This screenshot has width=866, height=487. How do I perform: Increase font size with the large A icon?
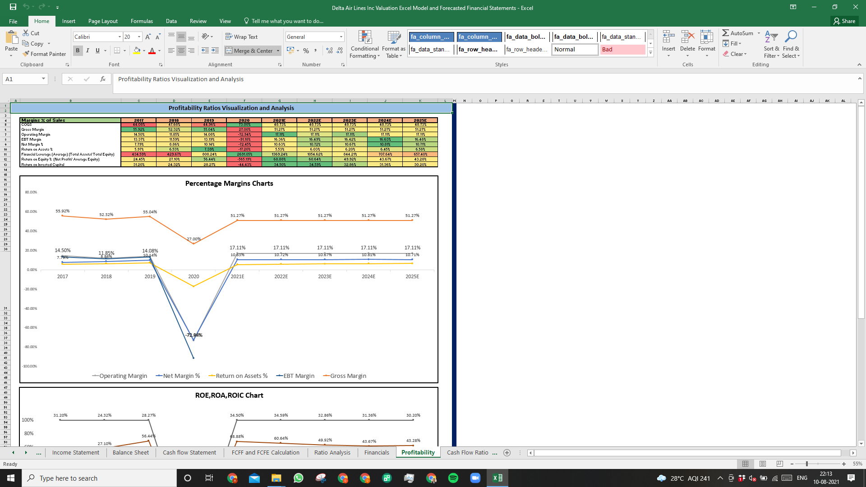148,37
